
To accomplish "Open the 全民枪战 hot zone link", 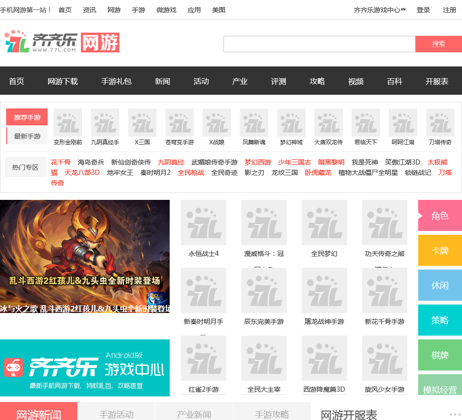I will pos(191,173).
